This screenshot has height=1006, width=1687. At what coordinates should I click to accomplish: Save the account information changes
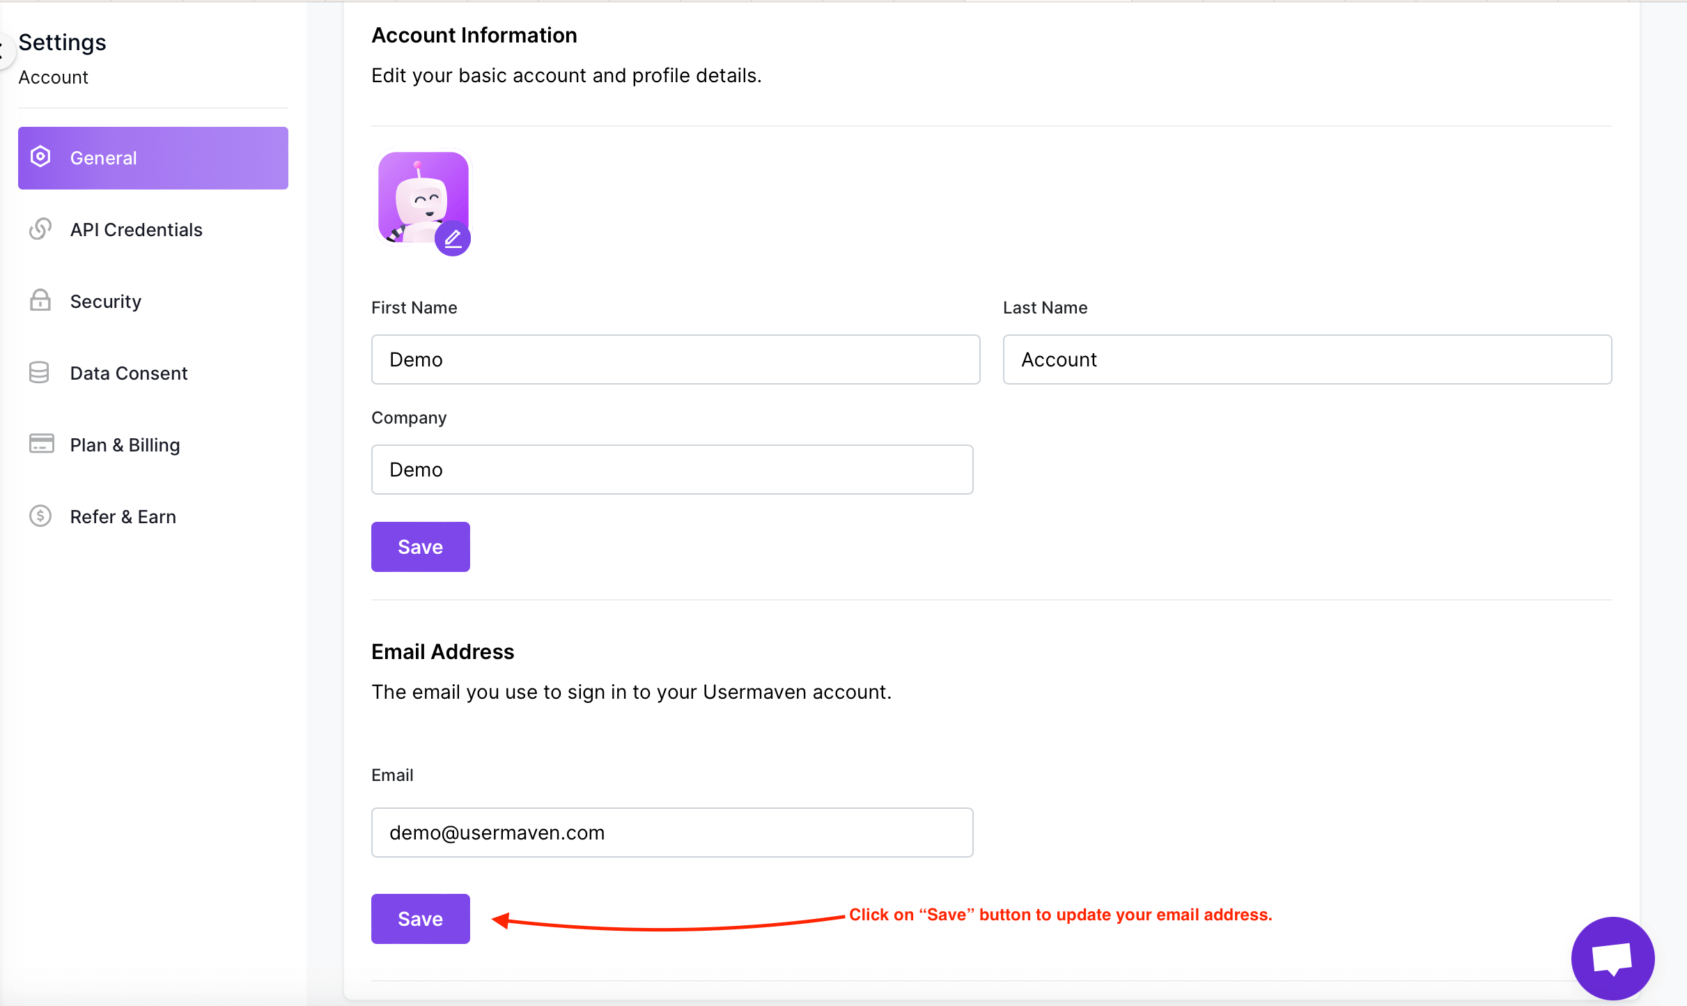[420, 547]
